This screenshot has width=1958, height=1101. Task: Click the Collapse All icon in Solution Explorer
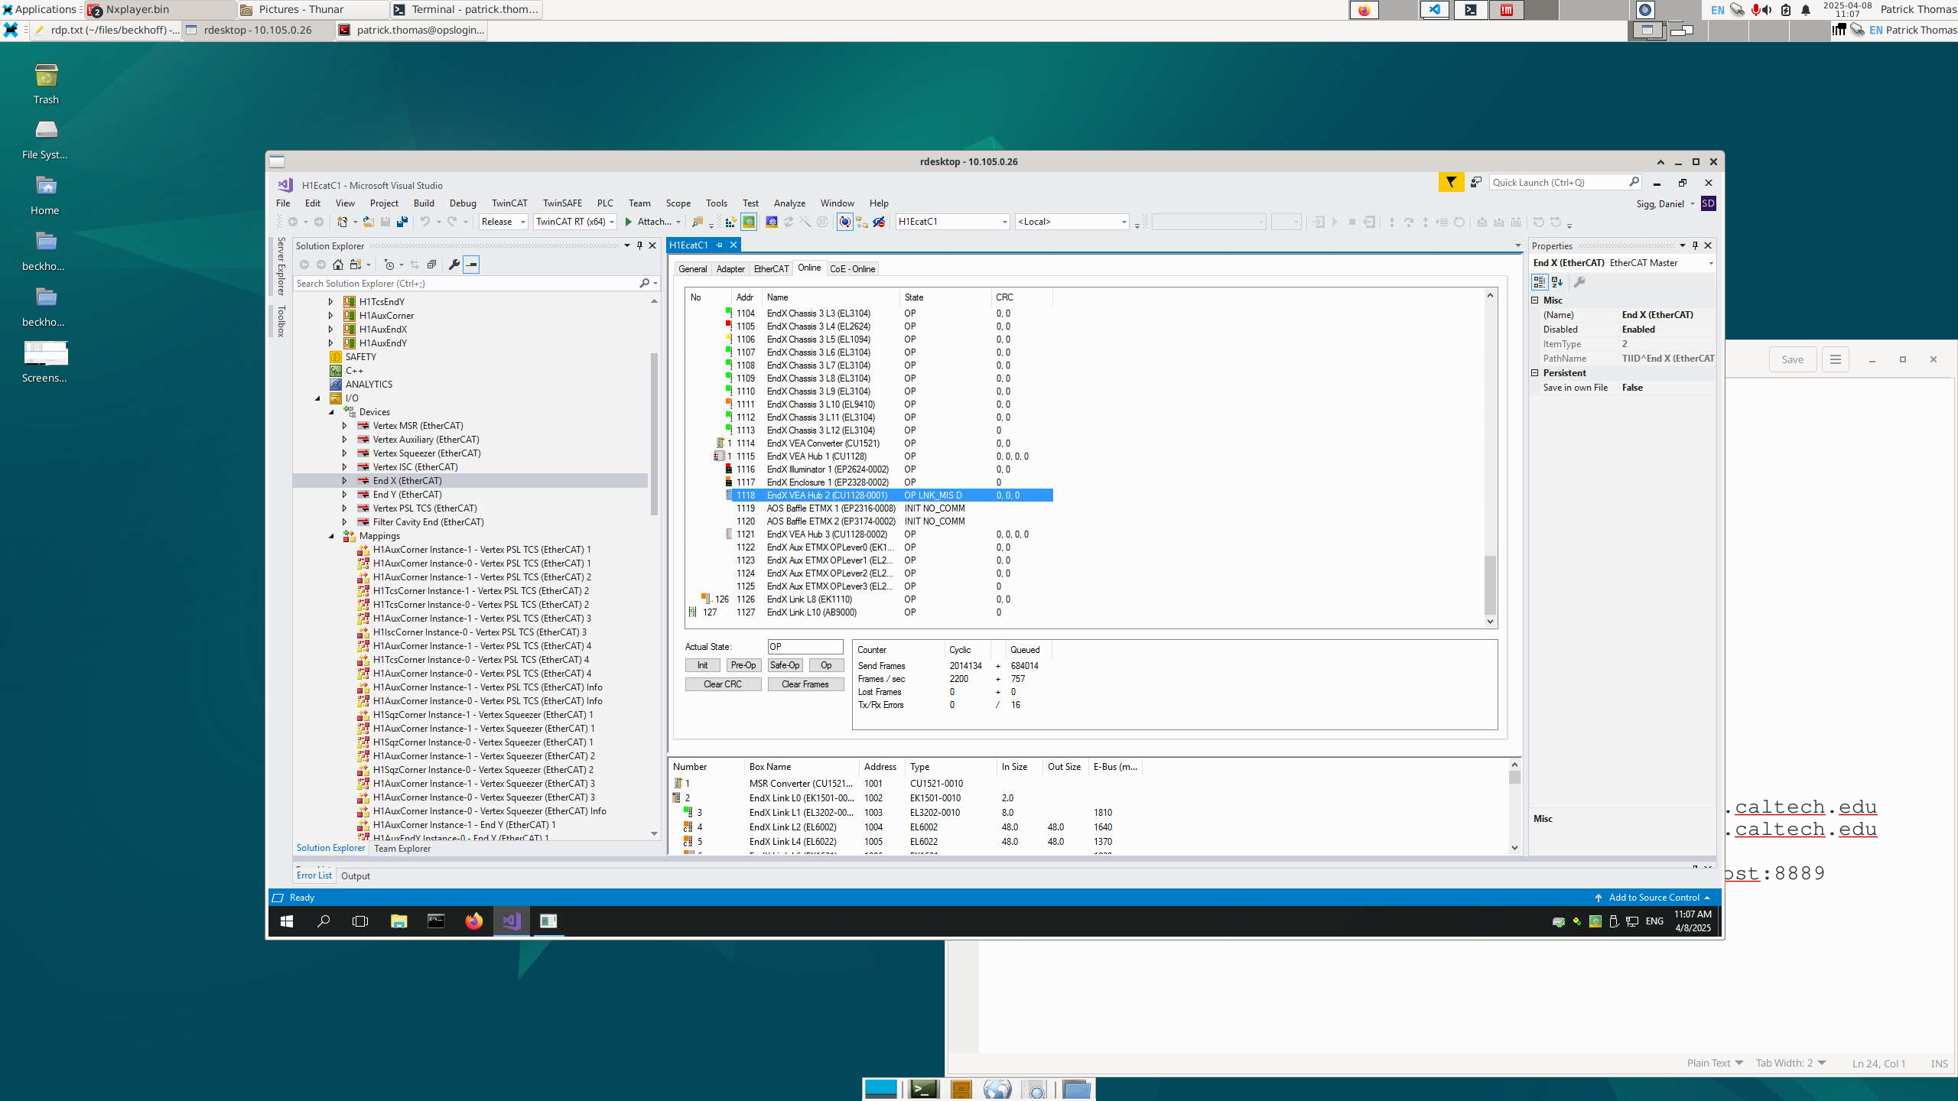pyautogui.click(x=431, y=265)
